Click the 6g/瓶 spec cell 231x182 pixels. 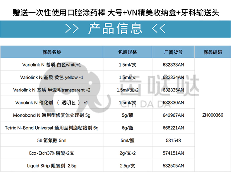[x=128, y=128]
